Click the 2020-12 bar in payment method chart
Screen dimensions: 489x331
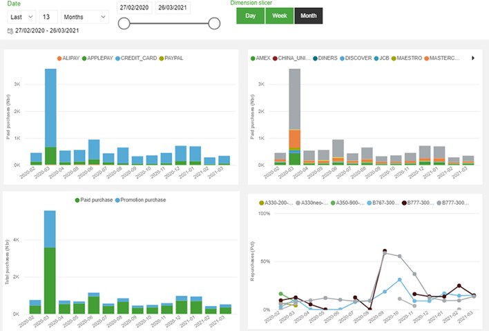point(181,155)
